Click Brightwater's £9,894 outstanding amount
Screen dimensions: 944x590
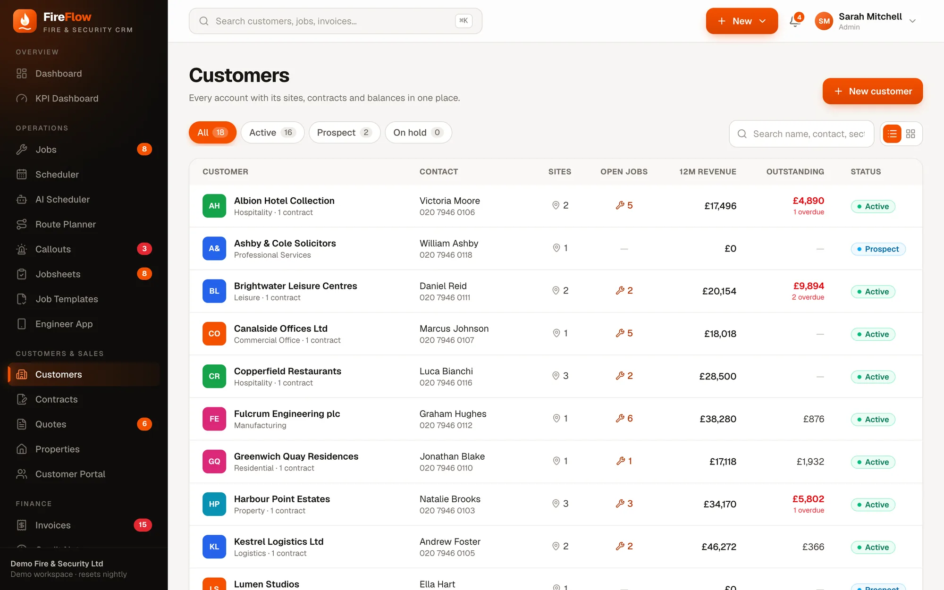(x=809, y=286)
